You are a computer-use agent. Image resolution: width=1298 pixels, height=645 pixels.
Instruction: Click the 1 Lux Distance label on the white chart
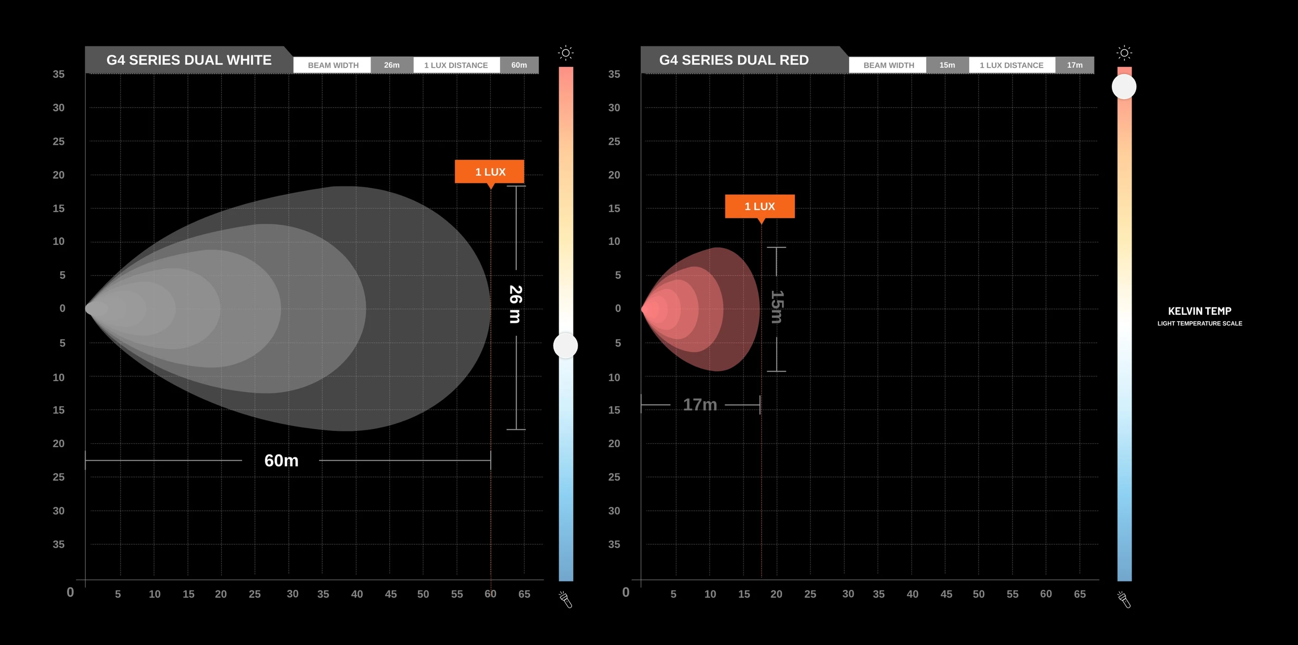(457, 65)
